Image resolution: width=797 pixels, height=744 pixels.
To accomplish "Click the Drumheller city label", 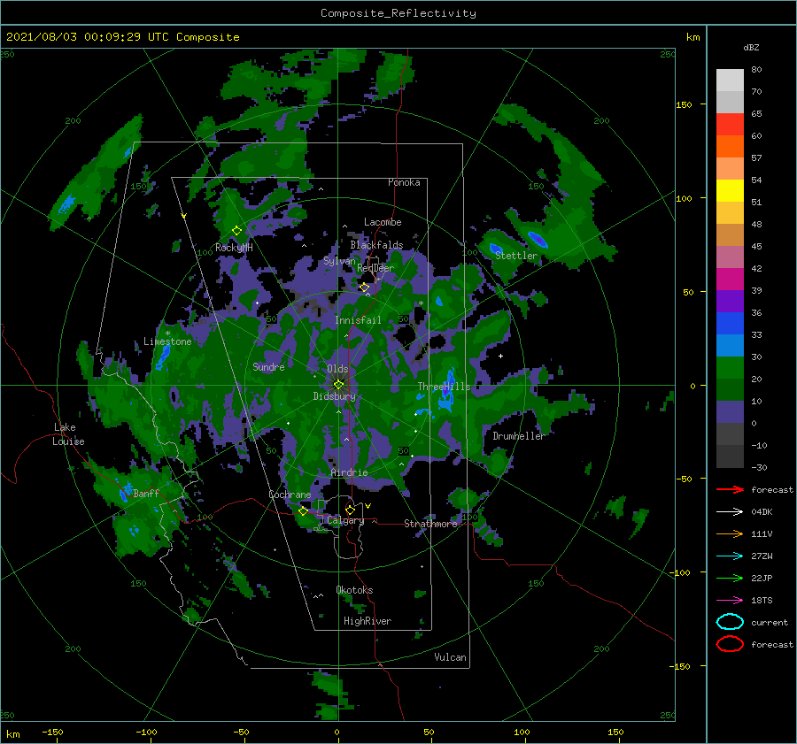I will [519, 436].
